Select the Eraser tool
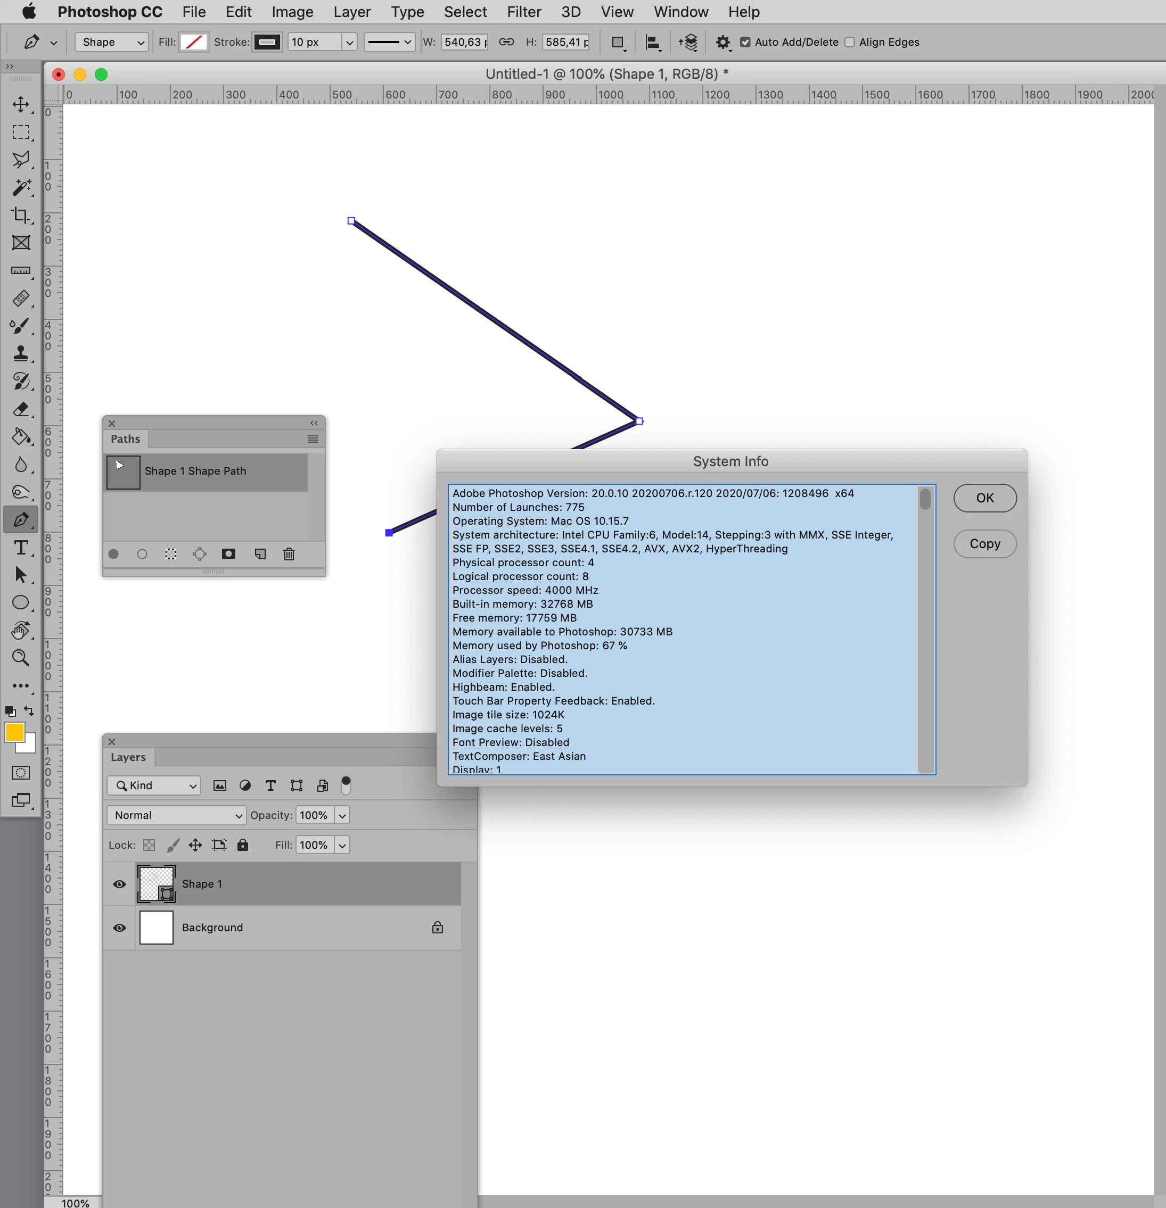 coord(21,409)
